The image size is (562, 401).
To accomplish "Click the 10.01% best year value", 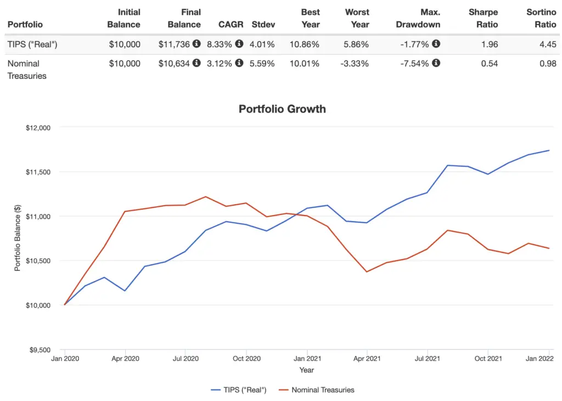I will [x=304, y=64].
